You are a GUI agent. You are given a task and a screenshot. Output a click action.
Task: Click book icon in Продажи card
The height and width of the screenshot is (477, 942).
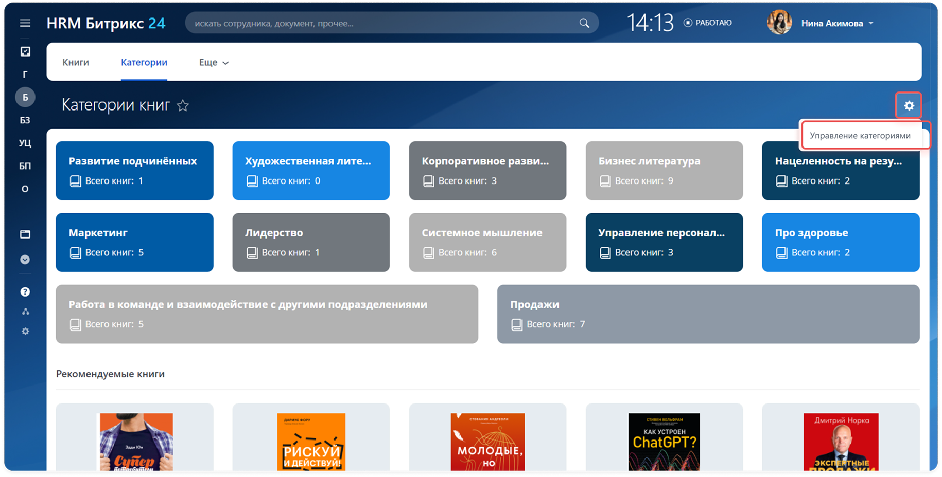pyautogui.click(x=517, y=324)
